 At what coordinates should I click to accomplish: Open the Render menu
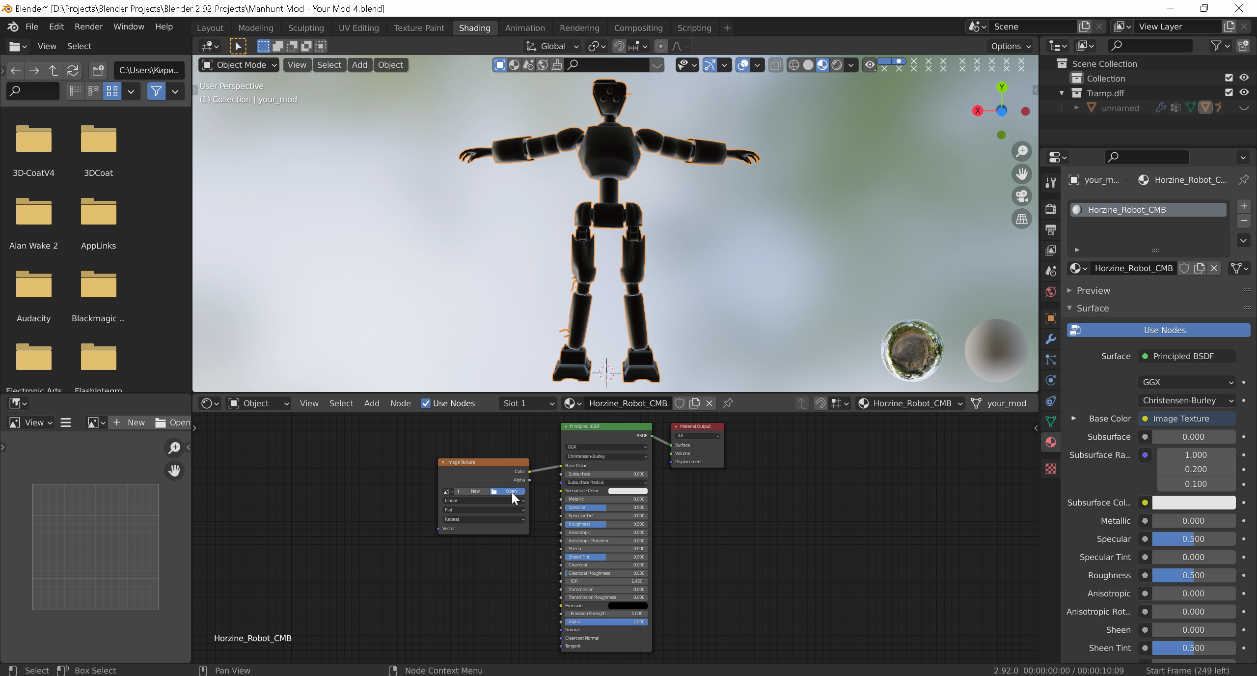point(88,27)
